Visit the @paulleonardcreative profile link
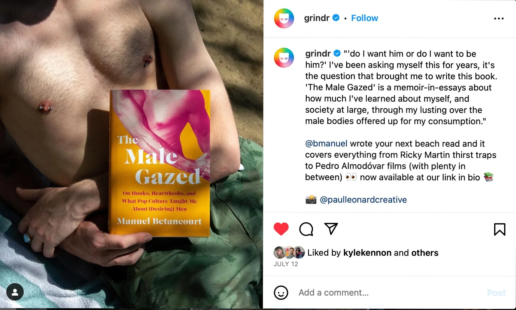This screenshot has width=516, height=310. [363, 200]
